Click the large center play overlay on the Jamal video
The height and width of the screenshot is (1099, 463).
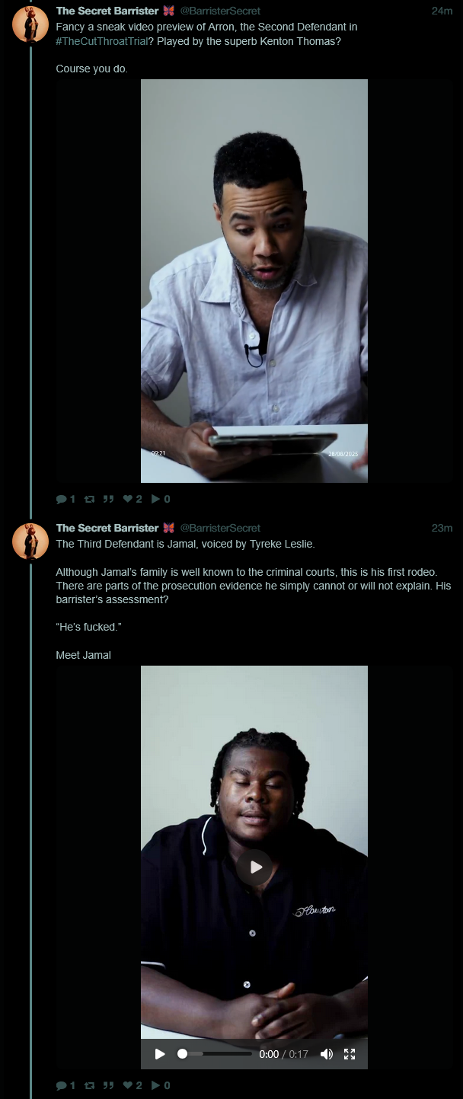pyautogui.click(x=254, y=867)
